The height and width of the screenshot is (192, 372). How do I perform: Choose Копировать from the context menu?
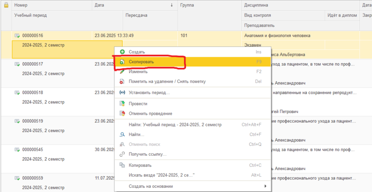[140, 165]
